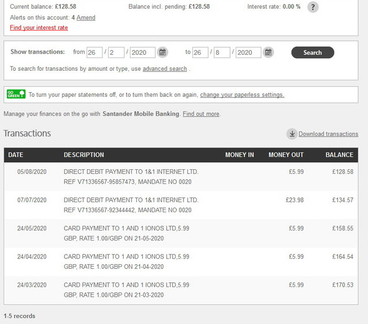Focus the to-month field showing 8
This screenshot has width=368, height=324.
pos(222,52)
